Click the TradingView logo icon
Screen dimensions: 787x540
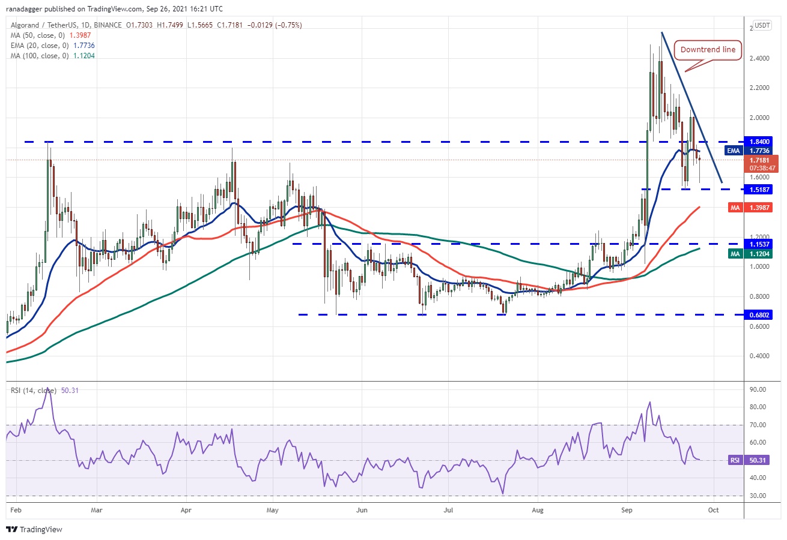click(12, 530)
